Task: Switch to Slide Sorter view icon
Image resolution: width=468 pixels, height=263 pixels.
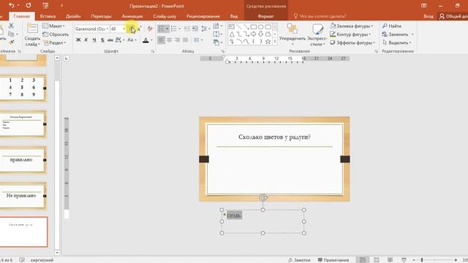Action: [377, 260]
